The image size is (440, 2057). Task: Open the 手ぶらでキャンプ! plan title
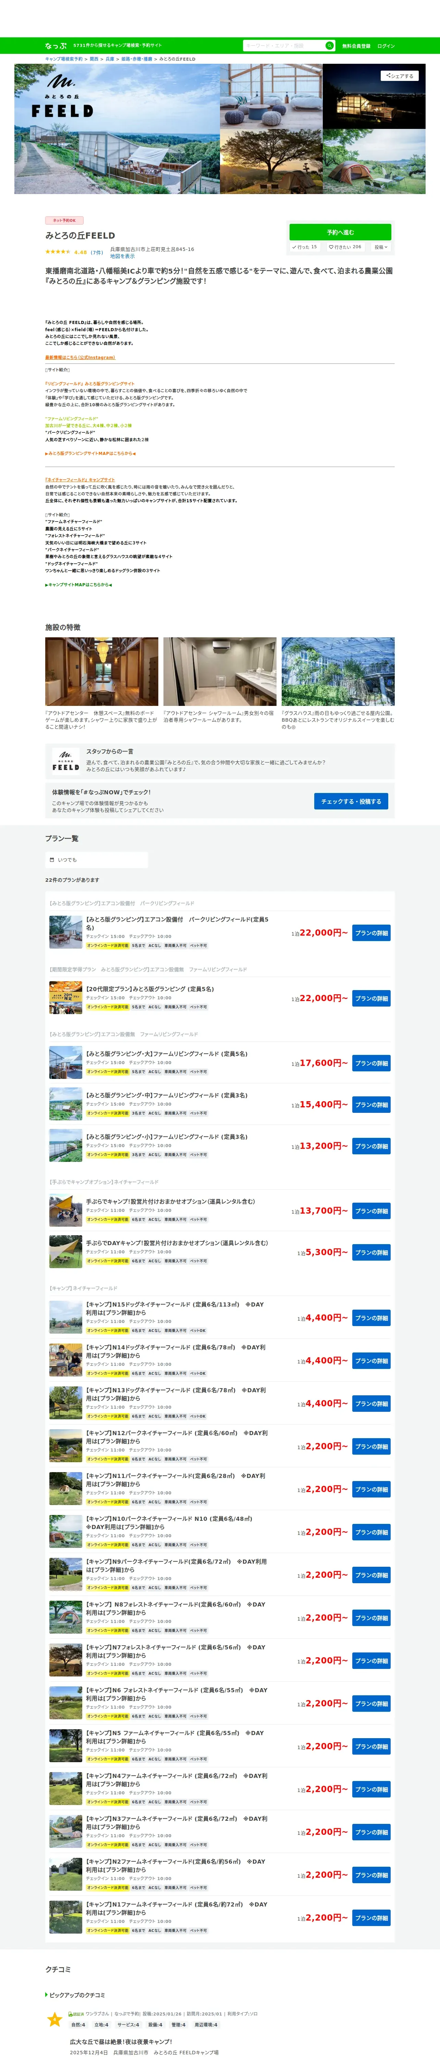(171, 1202)
